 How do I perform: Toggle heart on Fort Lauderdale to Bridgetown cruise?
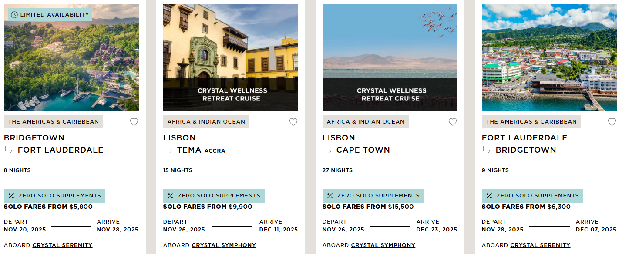[x=612, y=122]
